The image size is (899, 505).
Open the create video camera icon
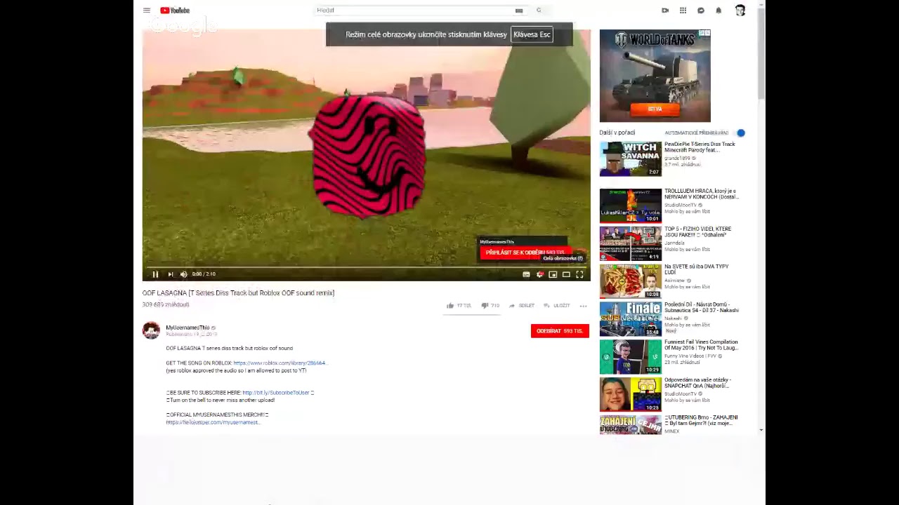coord(665,11)
